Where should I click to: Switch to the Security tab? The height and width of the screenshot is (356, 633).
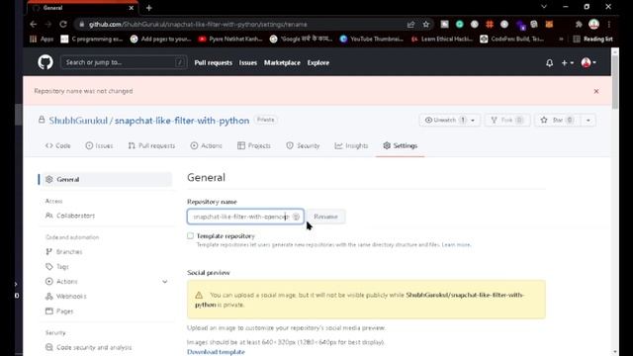pos(303,145)
